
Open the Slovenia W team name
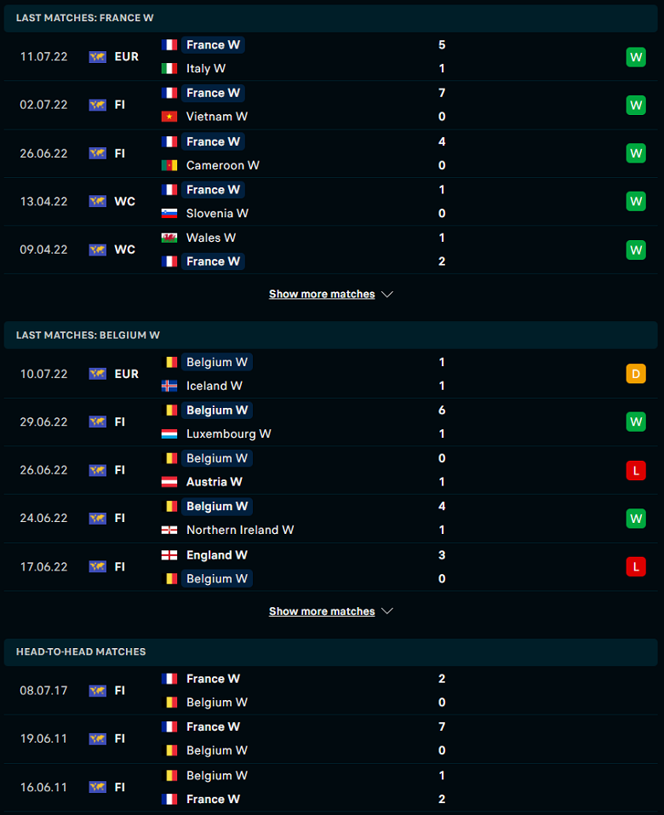tap(217, 213)
